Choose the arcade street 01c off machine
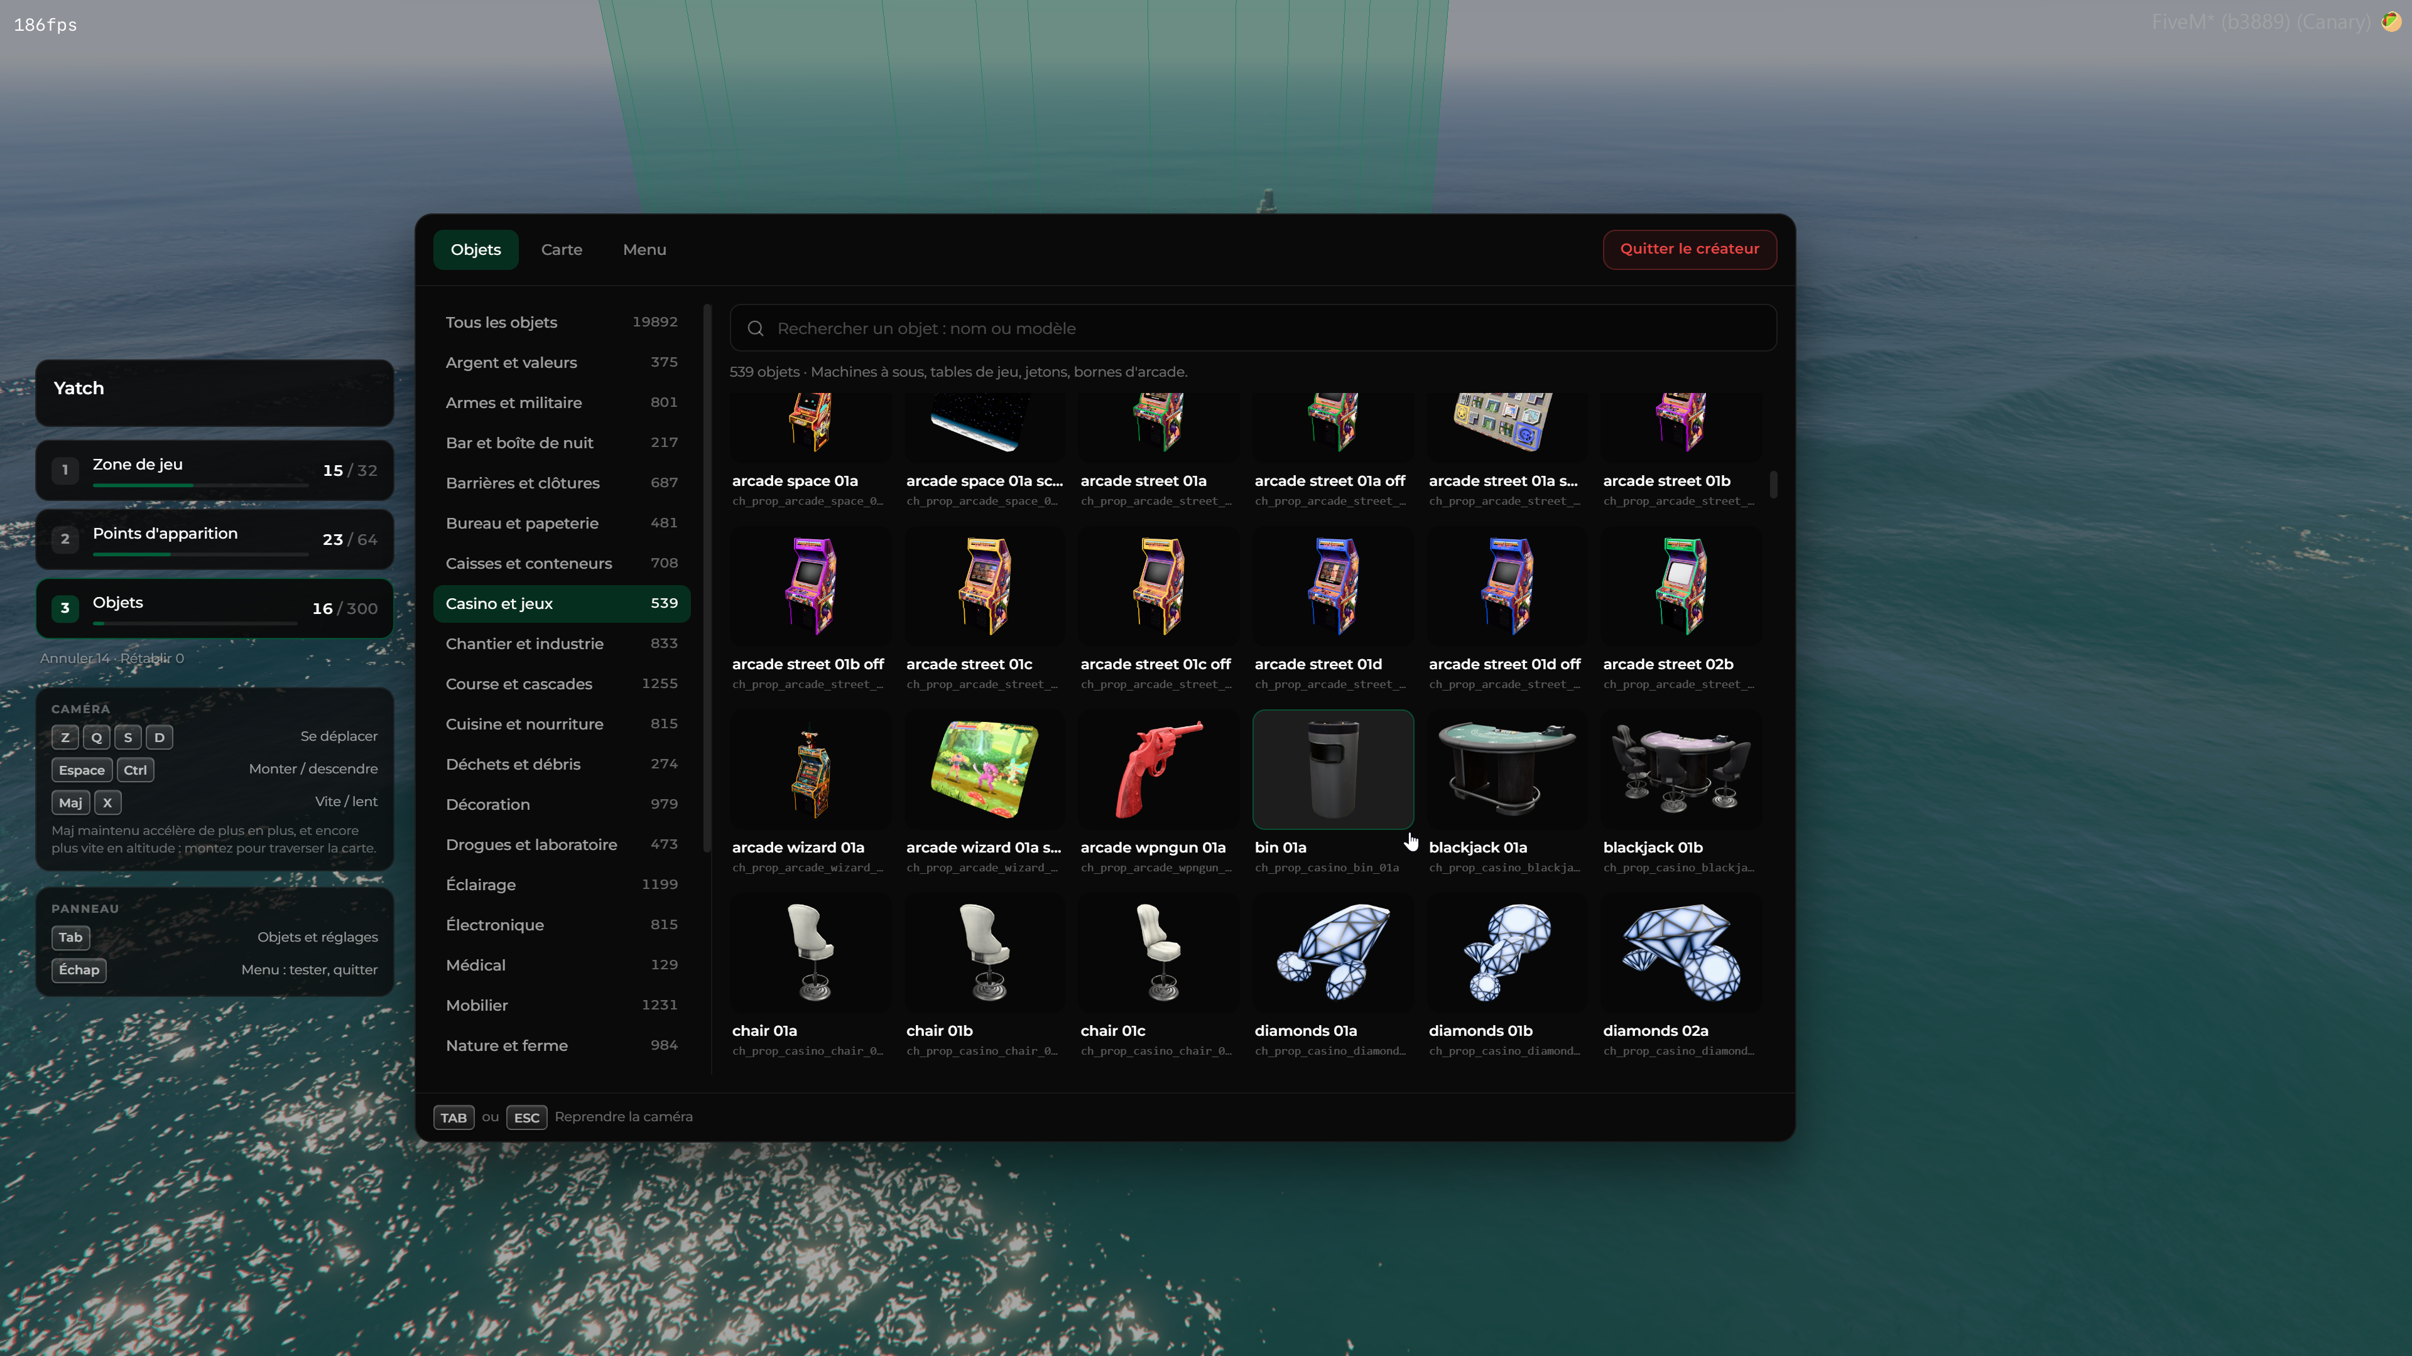 click(1158, 586)
